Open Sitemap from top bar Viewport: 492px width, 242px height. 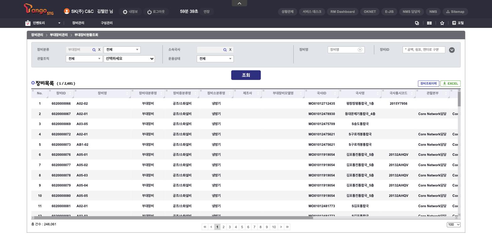point(455,12)
